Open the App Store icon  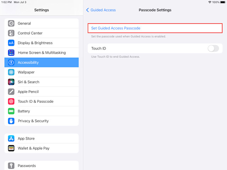point(11,138)
